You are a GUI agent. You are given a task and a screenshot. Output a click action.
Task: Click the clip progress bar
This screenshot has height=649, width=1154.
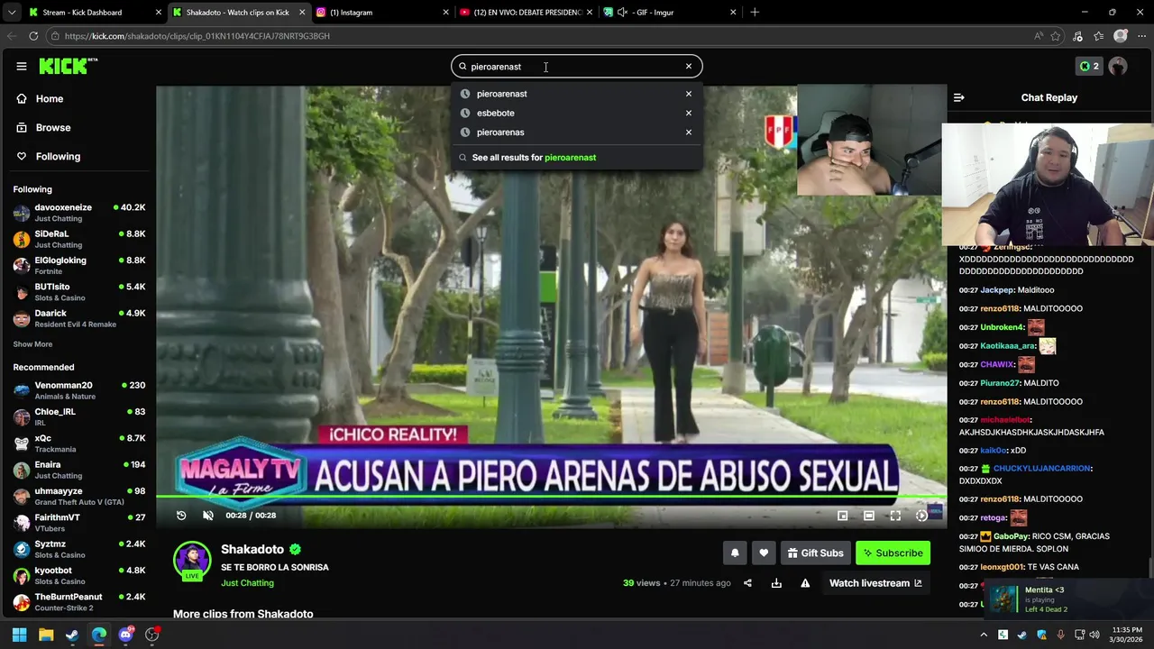[x=551, y=497]
